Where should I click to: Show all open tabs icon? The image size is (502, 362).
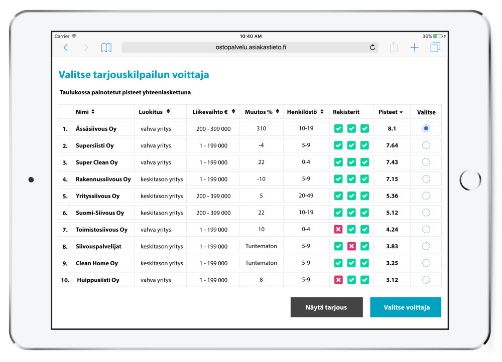pos(435,47)
